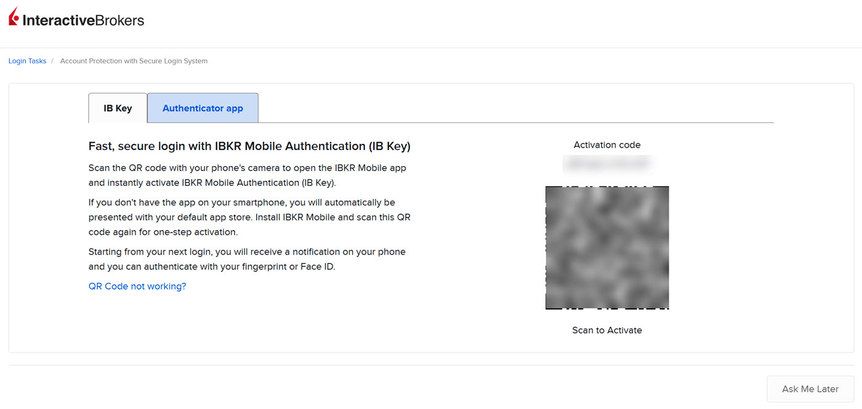Image resolution: width=862 pixels, height=409 pixels.
Task: Switch to the Authenticator app tab
Action: (x=203, y=108)
